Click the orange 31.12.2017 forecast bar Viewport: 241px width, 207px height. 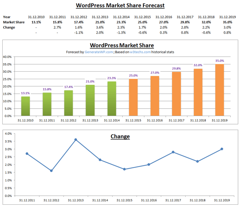point(177,94)
